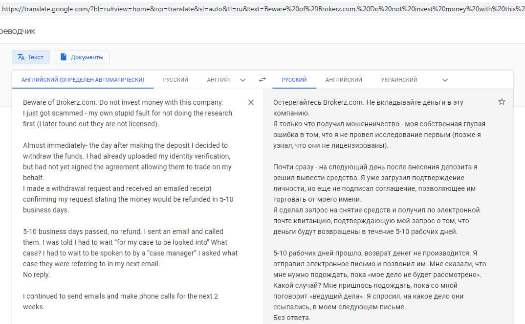This screenshot has width=525, height=324.
Task: Click translated line 'Без ответа.'
Action: (x=292, y=318)
